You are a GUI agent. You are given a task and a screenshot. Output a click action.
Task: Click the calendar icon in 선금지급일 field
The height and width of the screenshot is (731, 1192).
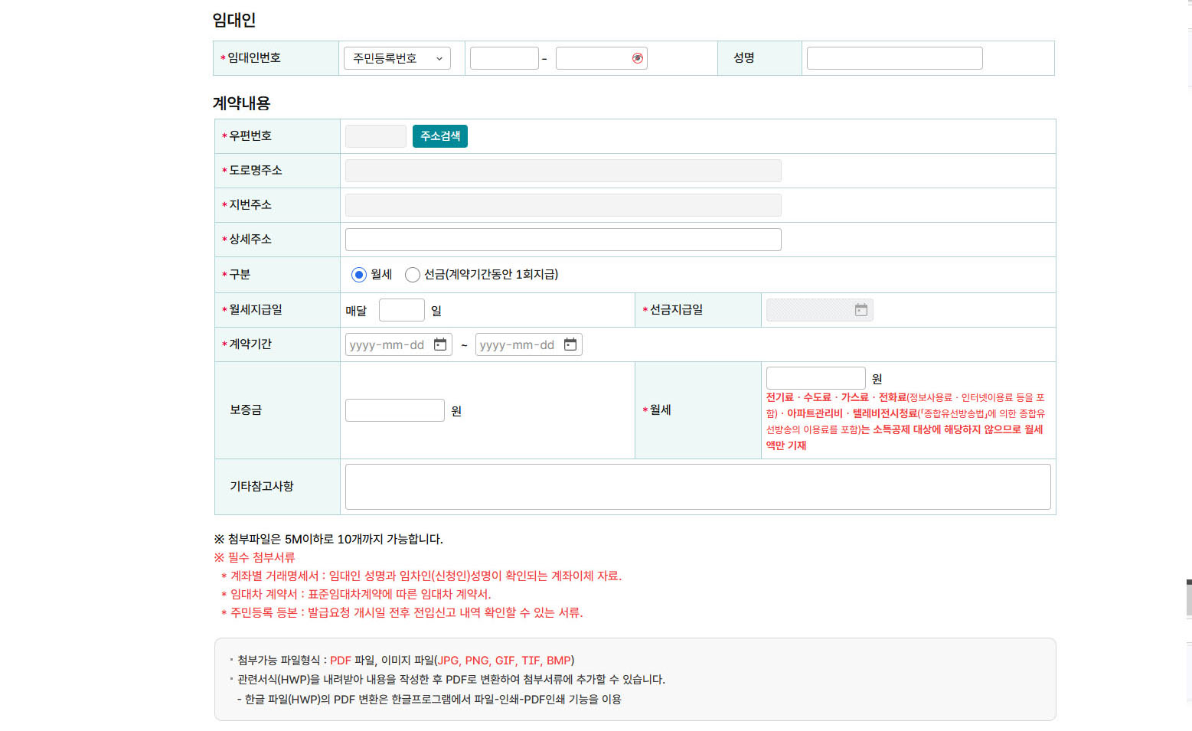[x=861, y=310]
